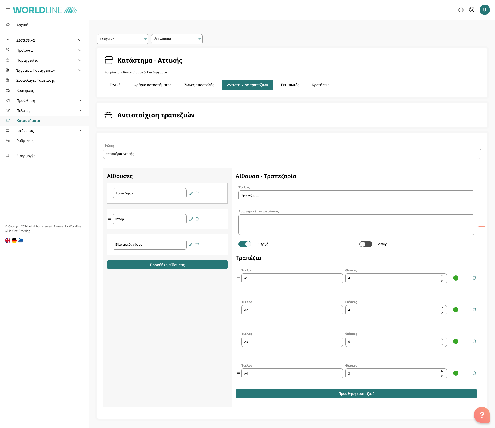Click the Προσθήκη τραπεζιού button
Viewport: 495px width, 428px height.
pos(356,394)
